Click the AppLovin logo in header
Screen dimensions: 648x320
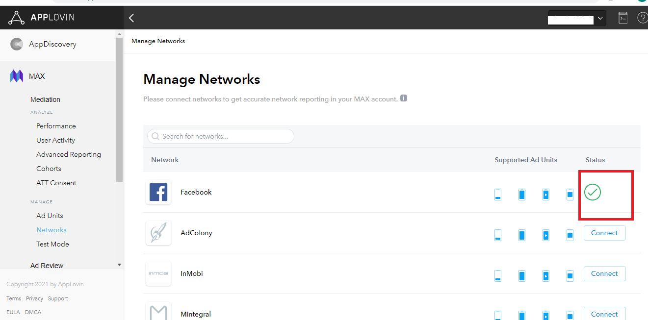(41, 18)
